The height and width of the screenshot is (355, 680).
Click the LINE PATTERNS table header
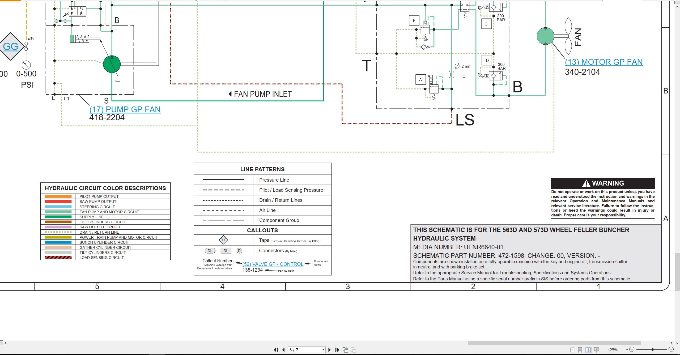(x=262, y=169)
